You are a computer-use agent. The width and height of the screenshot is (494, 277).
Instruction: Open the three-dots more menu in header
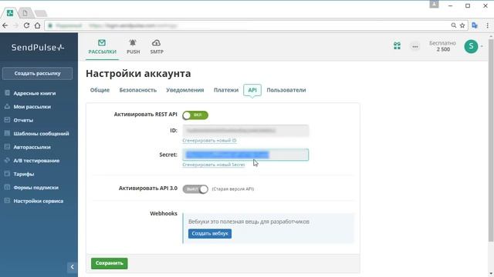(415, 46)
